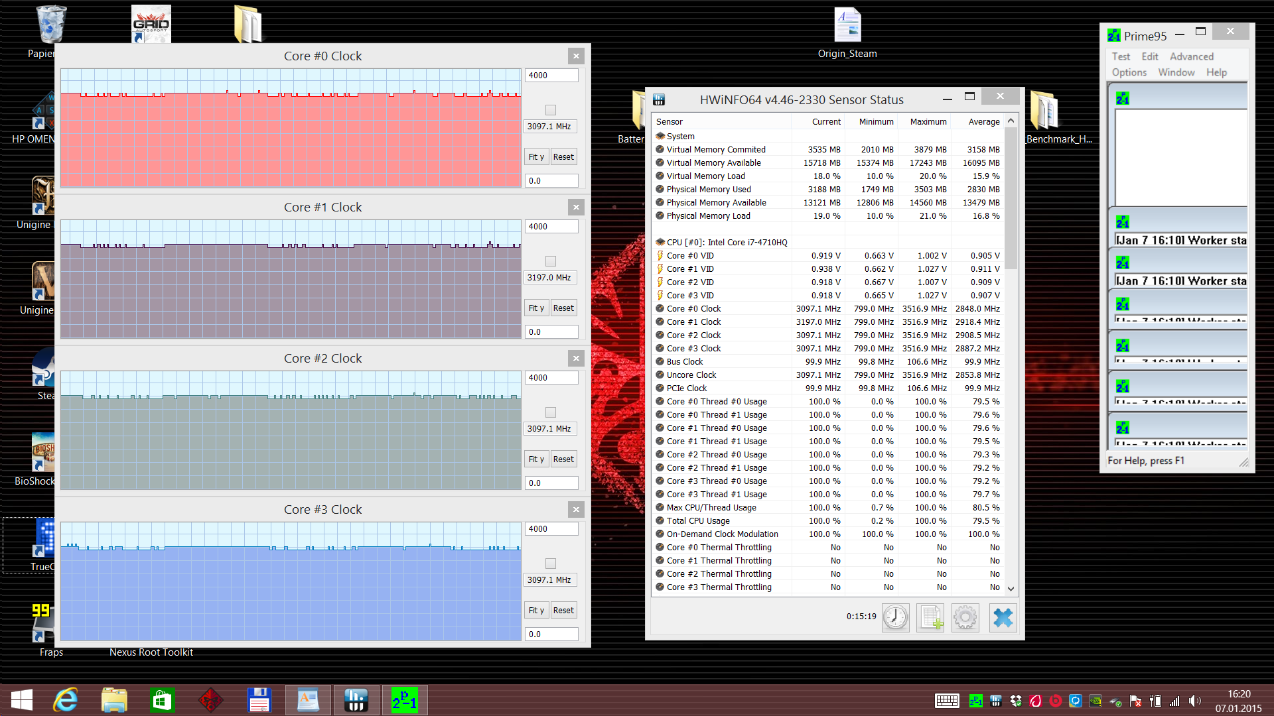Image resolution: width=1274 pixels, height=716 pixels.
Task: Open Prime95 Options menu
Action: (1129, 73)
